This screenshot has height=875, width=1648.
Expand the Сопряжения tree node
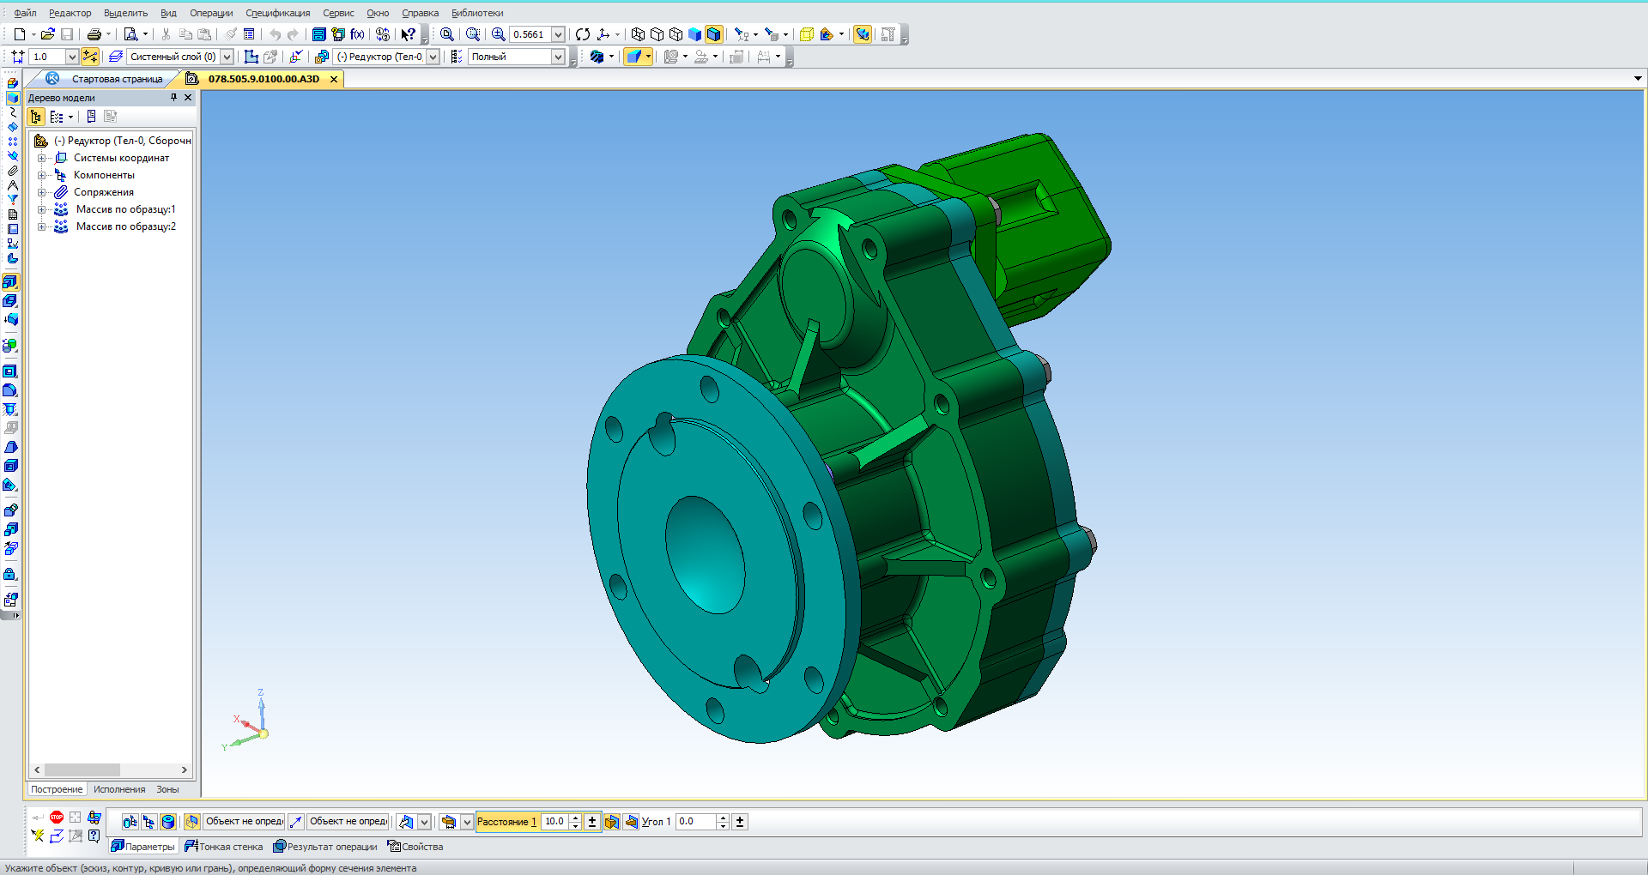click(41, 192)
